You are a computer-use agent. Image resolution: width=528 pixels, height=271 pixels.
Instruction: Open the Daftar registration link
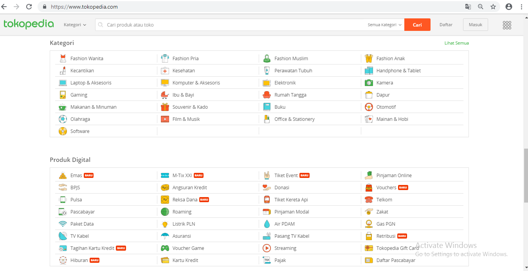pos(446,25)
